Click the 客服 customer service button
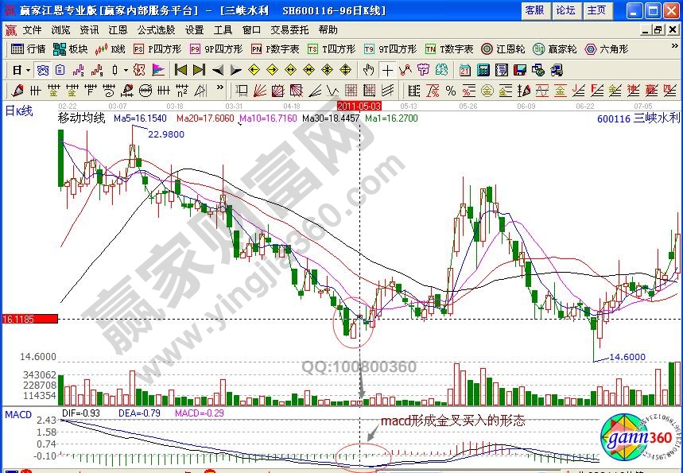This screenshot has width=683, height=473. click(535, 10)
